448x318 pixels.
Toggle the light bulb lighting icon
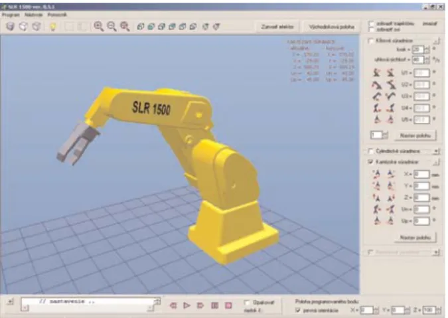(53, 27)
